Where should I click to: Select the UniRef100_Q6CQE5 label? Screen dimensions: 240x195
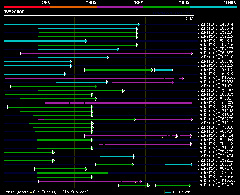(x=215, y=94)
